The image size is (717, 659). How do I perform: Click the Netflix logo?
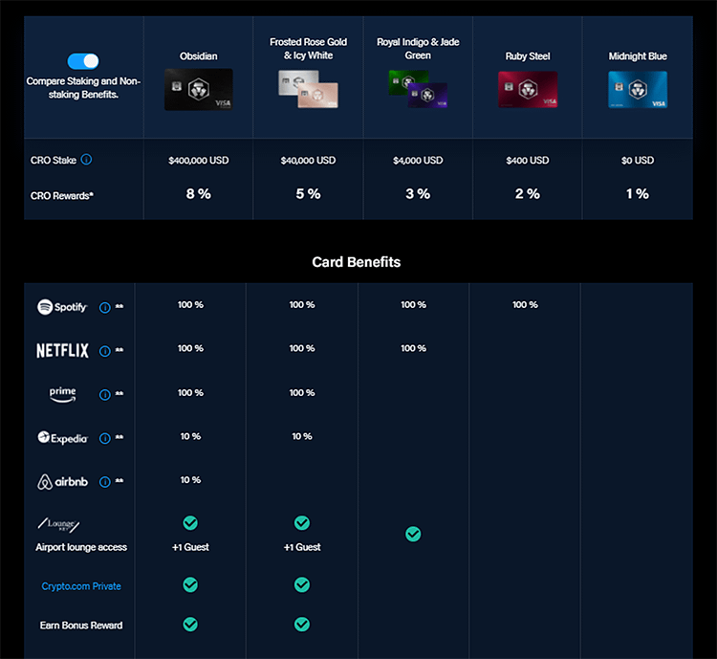coord(62,351)
